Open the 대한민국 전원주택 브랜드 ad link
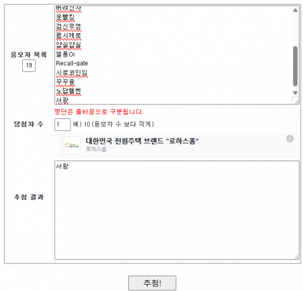 (x=142, y=141)
